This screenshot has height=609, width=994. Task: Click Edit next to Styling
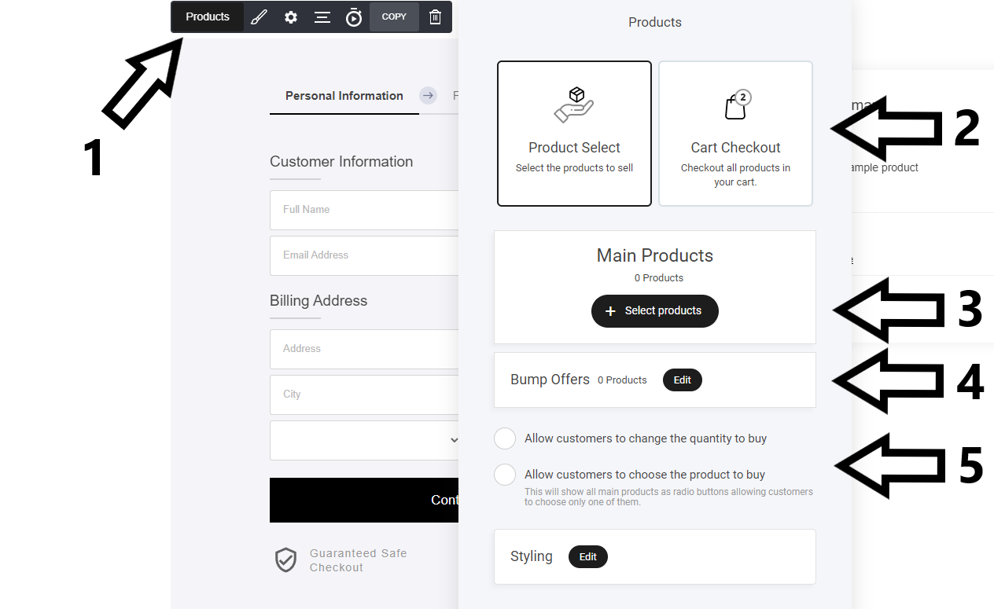pyautogui.click(x=587, y=557)
